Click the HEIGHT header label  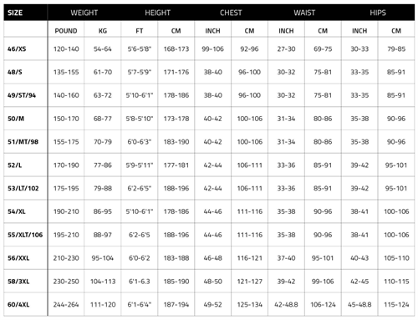click(x=157, y=13)
